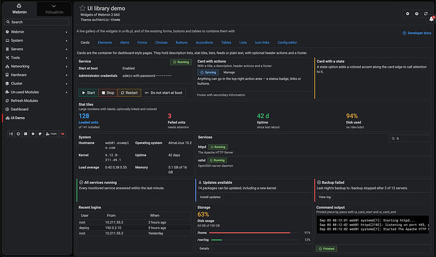Expand the Tools menu arrow
Image resolution: width=436 pixels, height=257 pixels.
(x=66, y=58)
